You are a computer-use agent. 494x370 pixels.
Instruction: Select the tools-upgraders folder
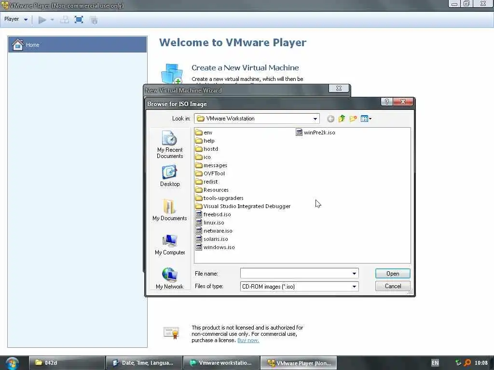pyautogui.click(x=220, y=198)
